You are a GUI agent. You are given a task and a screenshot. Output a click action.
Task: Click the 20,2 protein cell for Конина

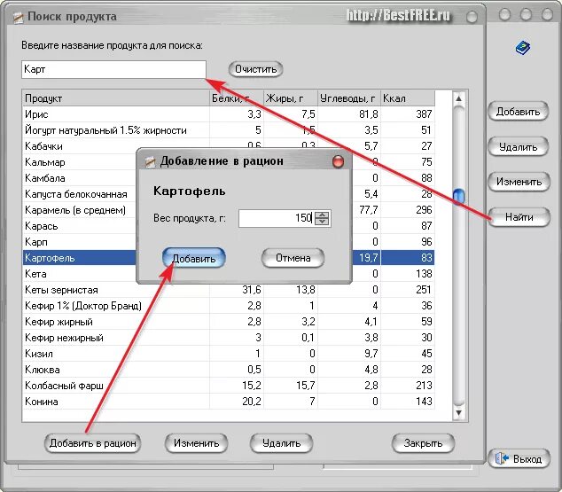237,402
